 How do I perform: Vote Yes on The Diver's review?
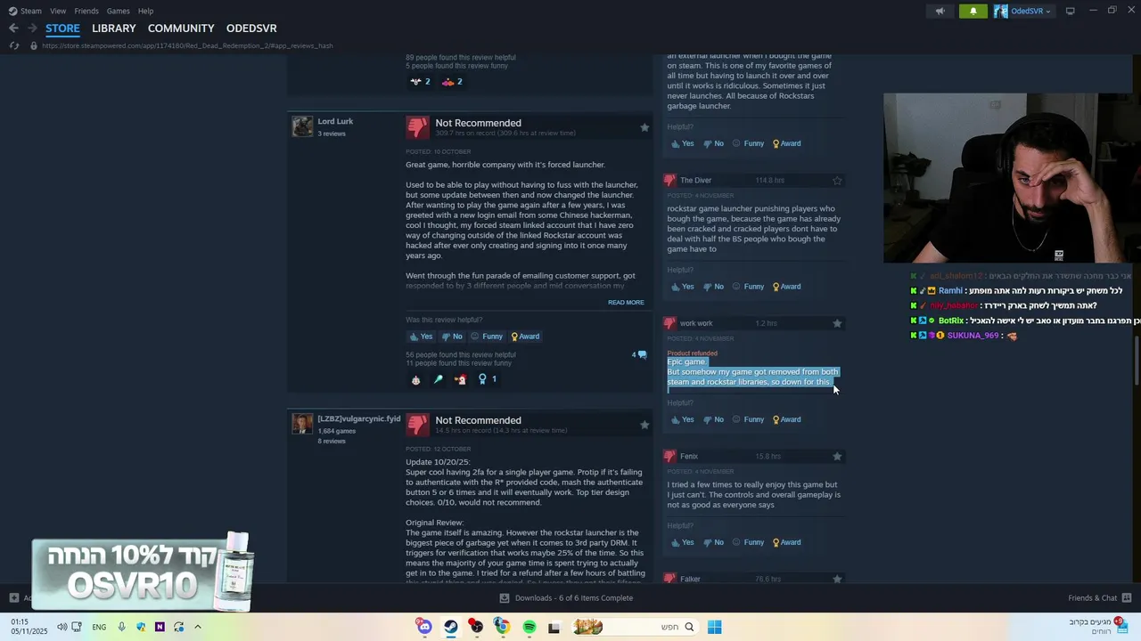tap(682, 287)
